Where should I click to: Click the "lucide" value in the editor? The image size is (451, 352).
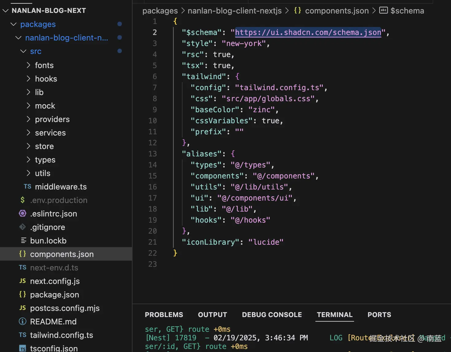click(x=266, y=242)
